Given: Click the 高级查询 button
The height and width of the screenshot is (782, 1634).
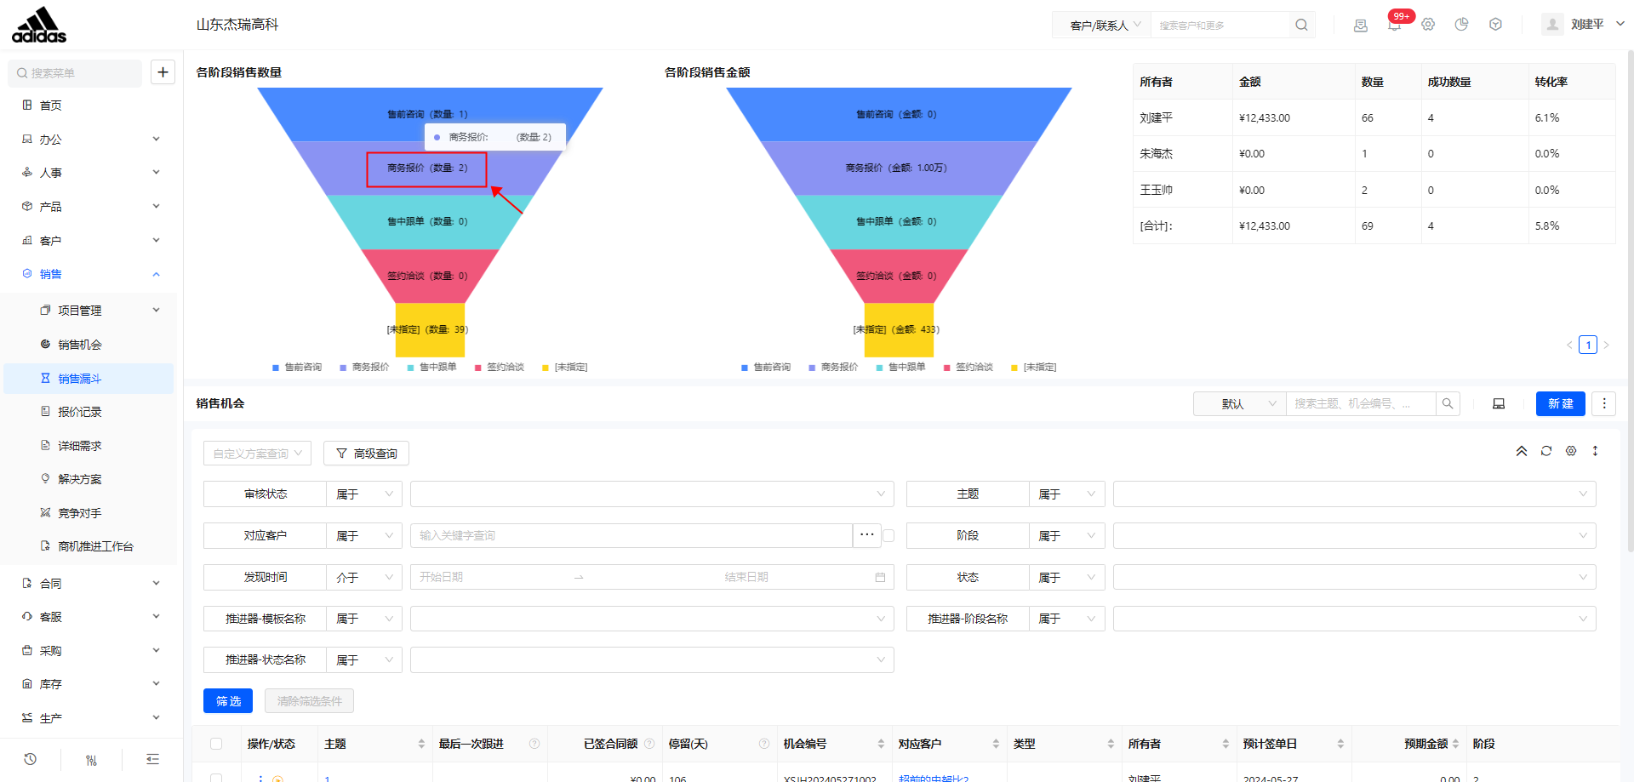Looking at the screenshot, I should pyautogui.click(x=366, y=454).
